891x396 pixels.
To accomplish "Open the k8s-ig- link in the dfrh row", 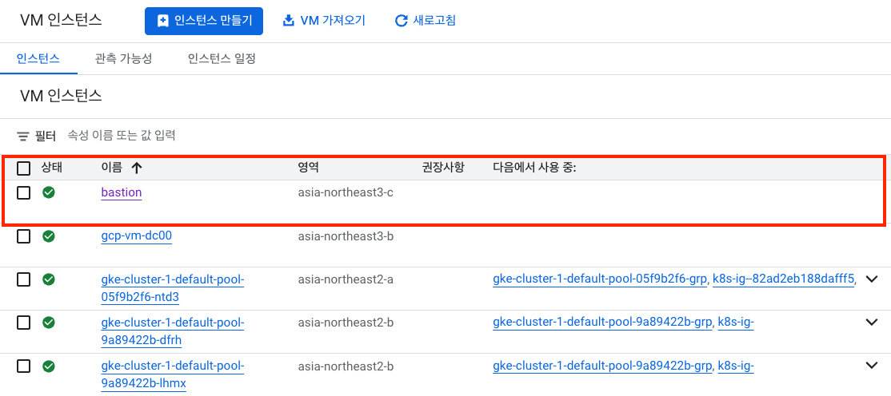I will (x=736, y=323).
